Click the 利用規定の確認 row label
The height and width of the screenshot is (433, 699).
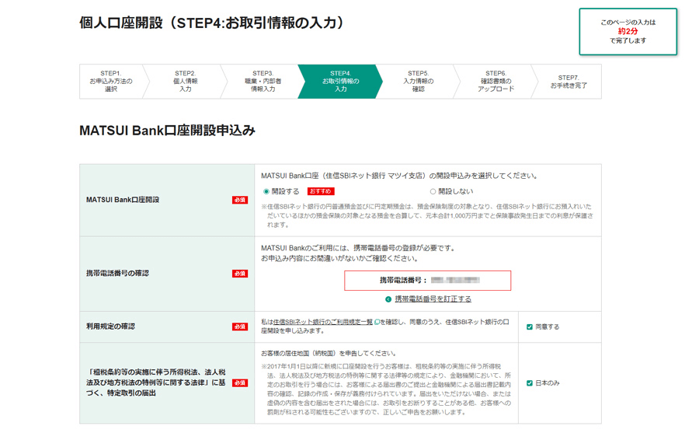tap(110, 326)
